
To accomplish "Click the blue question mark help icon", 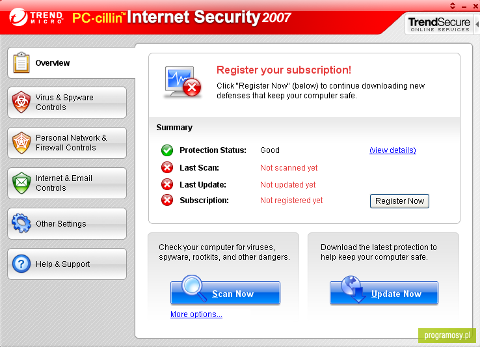I will (x=21, y=264).
